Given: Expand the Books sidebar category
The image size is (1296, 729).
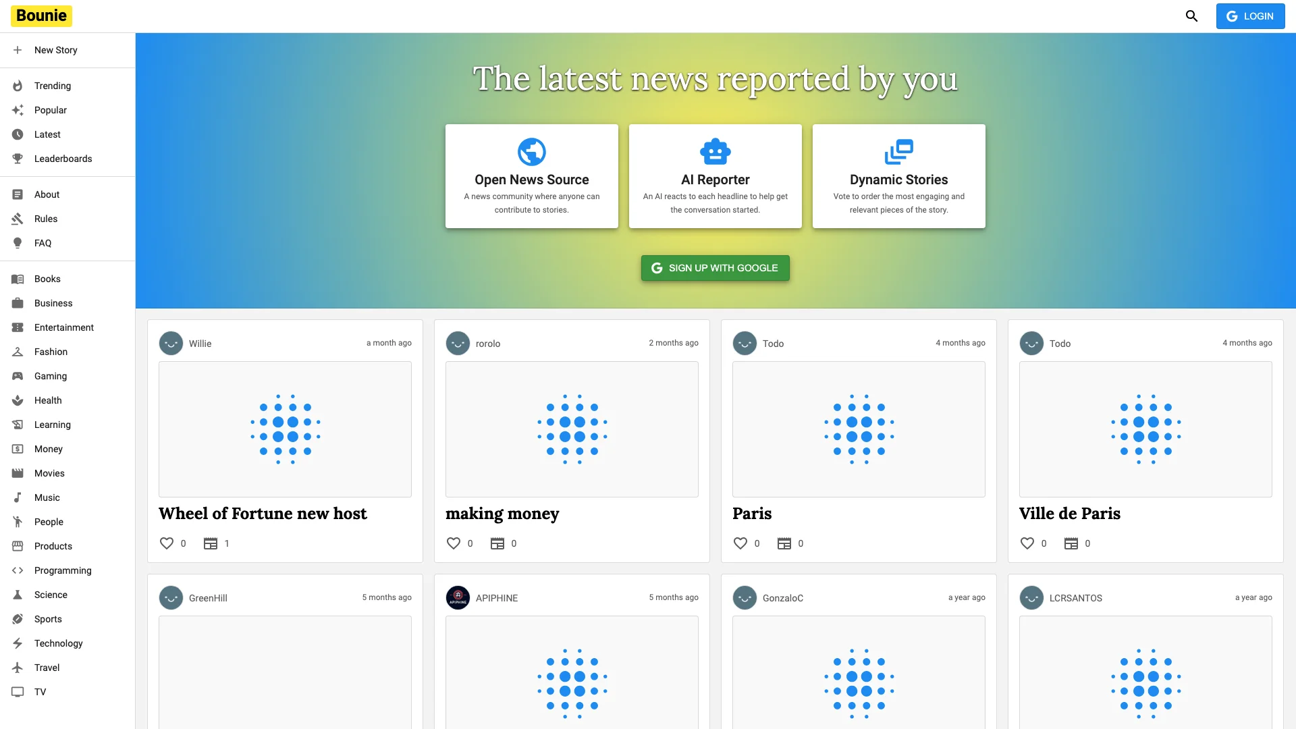Looking at the screenshot, I should click(47, 279).
